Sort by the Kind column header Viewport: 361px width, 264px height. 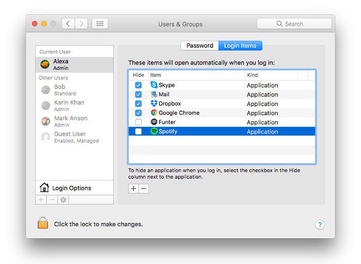(x=271, y=75)
